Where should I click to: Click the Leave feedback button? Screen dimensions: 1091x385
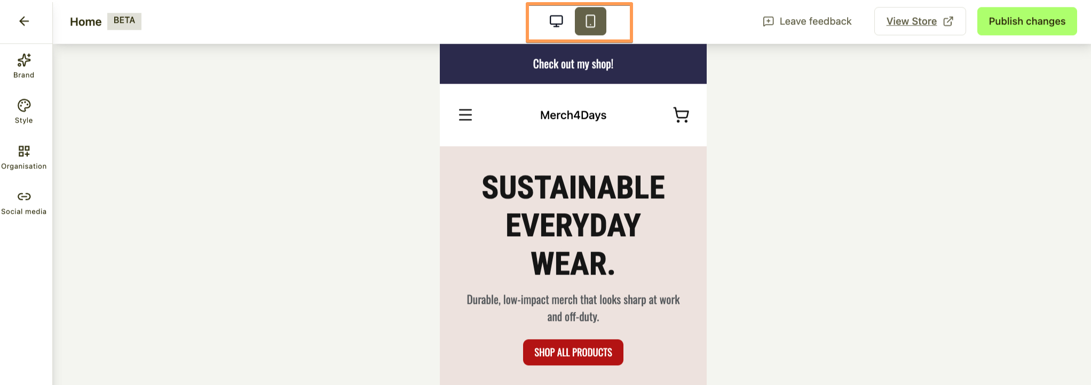[807, 21]
